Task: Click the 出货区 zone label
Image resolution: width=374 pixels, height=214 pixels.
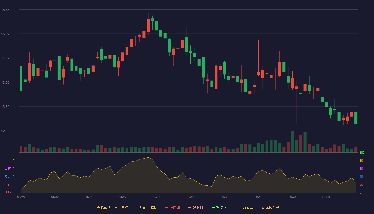Action: coord(9,169)
